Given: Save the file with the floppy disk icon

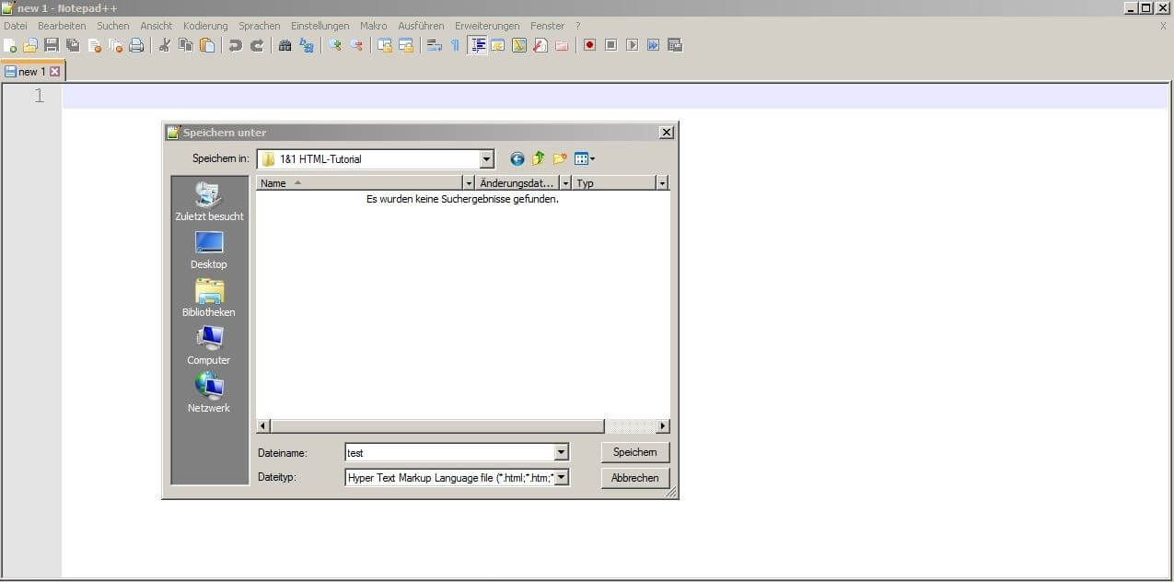Looking at the screenshot, I should pos(52,45).
